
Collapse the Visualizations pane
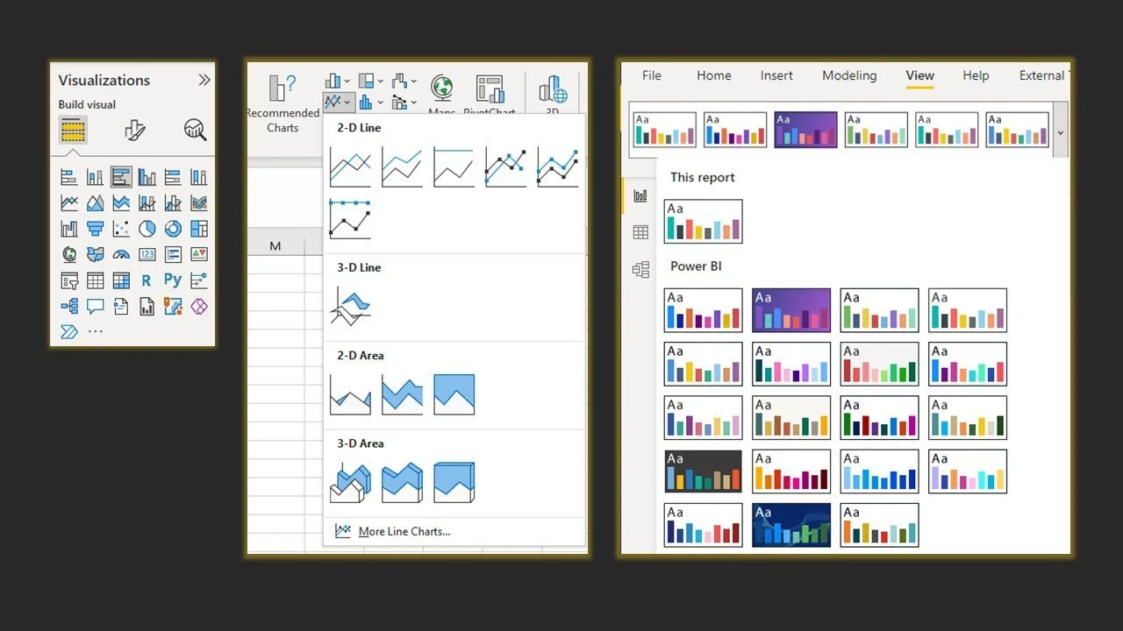204,80
